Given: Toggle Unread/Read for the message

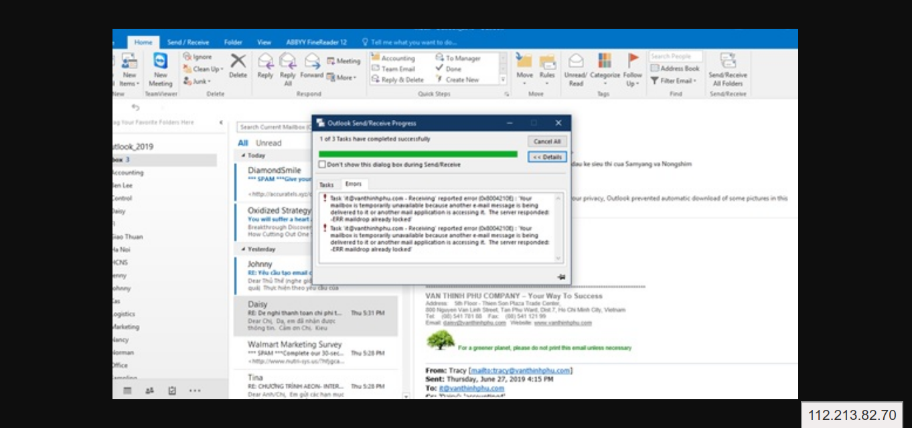Looking at the screenshot, I should tap(576, 70).
